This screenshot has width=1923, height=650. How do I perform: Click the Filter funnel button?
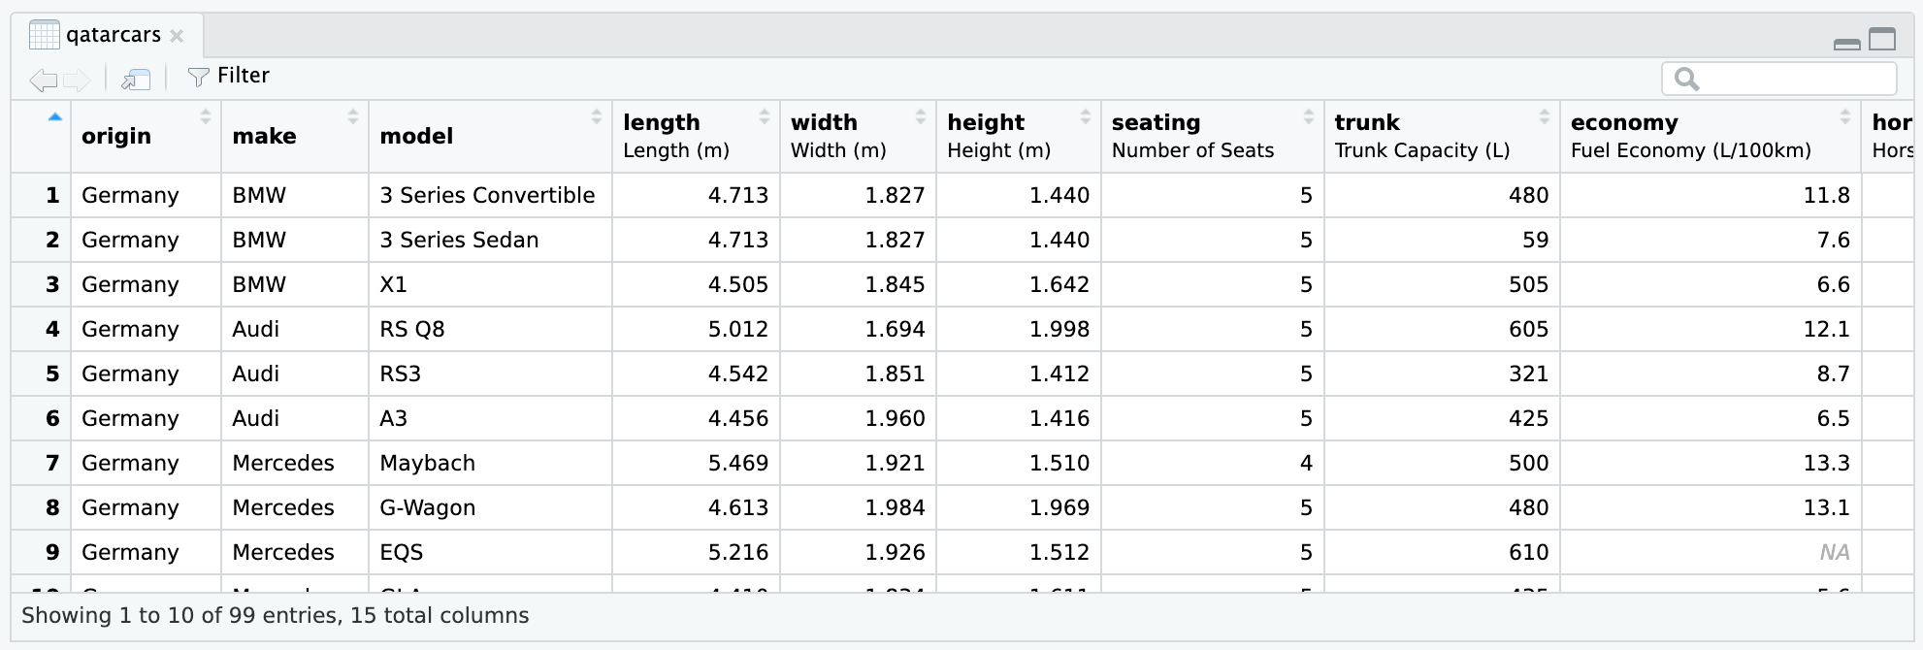coord(228,76)
